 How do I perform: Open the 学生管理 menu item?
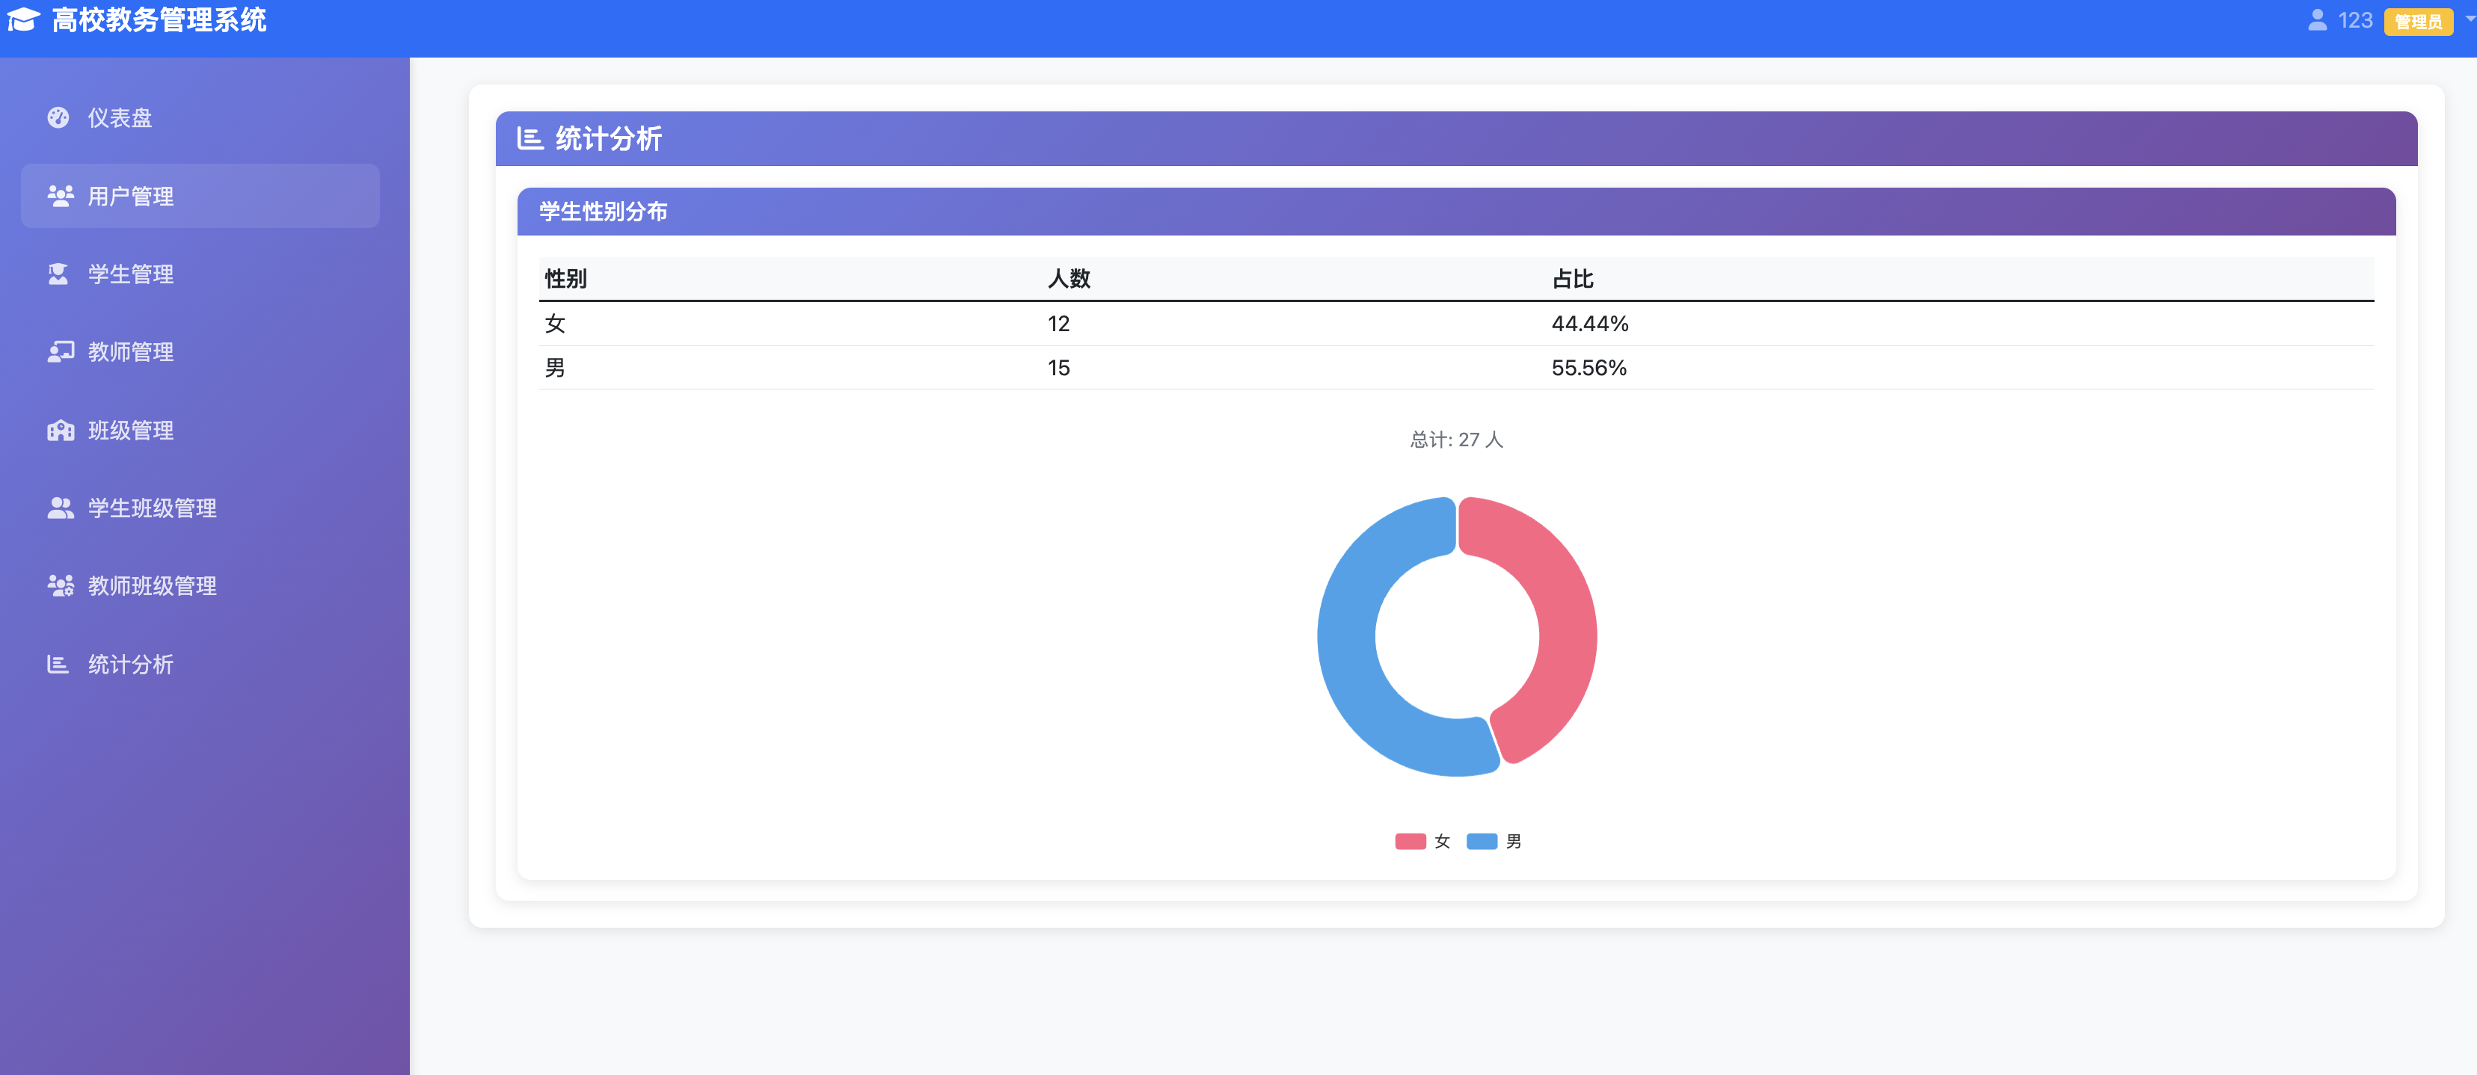click(x=131, y=274)
